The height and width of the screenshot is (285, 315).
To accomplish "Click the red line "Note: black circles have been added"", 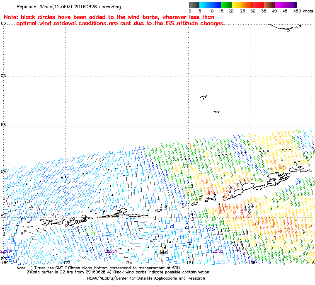I will click(109, 17).
